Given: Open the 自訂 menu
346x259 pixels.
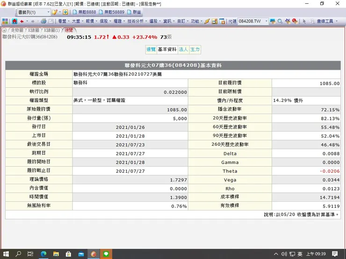Looking at the screenshot, I should pyautogui.click(x=183, y=21).
